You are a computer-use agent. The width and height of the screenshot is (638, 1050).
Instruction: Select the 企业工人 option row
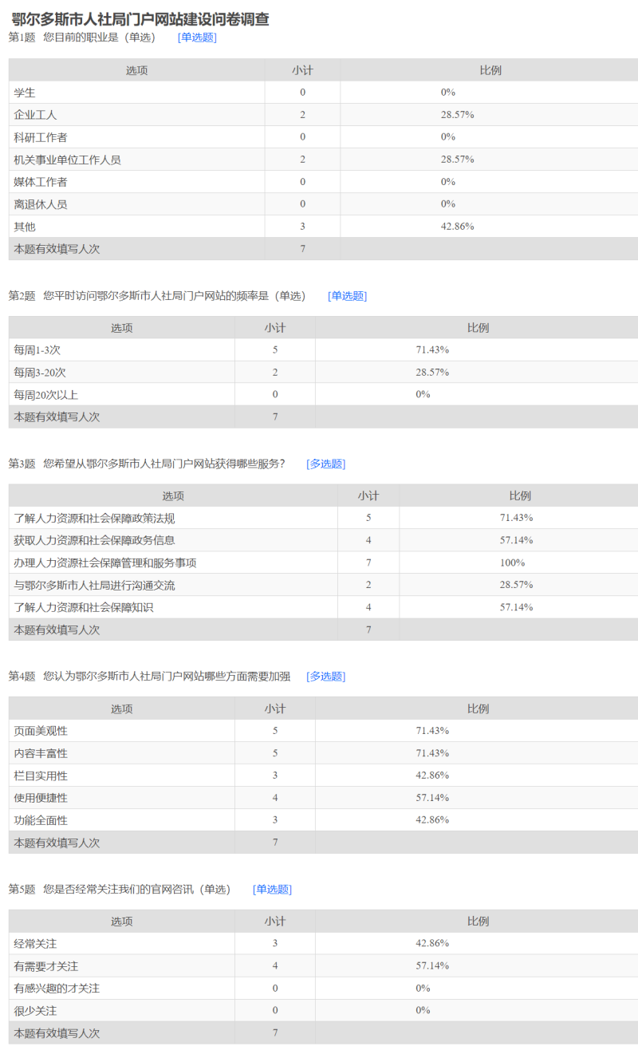point(323,115)
